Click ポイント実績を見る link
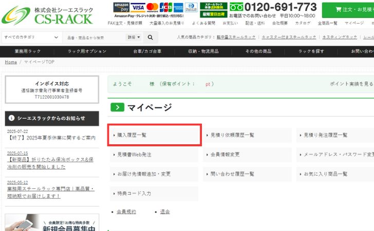The height and width of the screenshot is (231, 374). click(351, 84)
